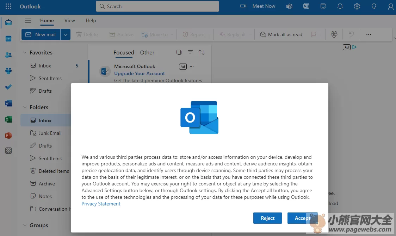Open the ad message's more options ellipsis

click(192, 66)
